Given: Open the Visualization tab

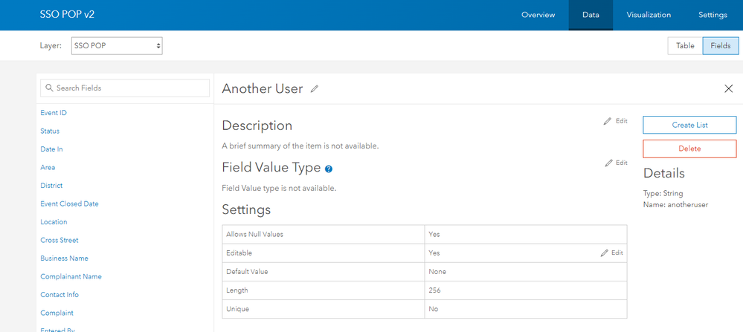Looking at the screenshot, I should 649,15.
